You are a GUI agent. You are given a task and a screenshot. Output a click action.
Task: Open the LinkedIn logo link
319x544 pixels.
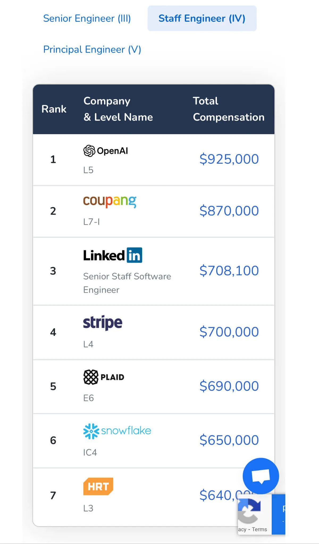pos(112,255)
